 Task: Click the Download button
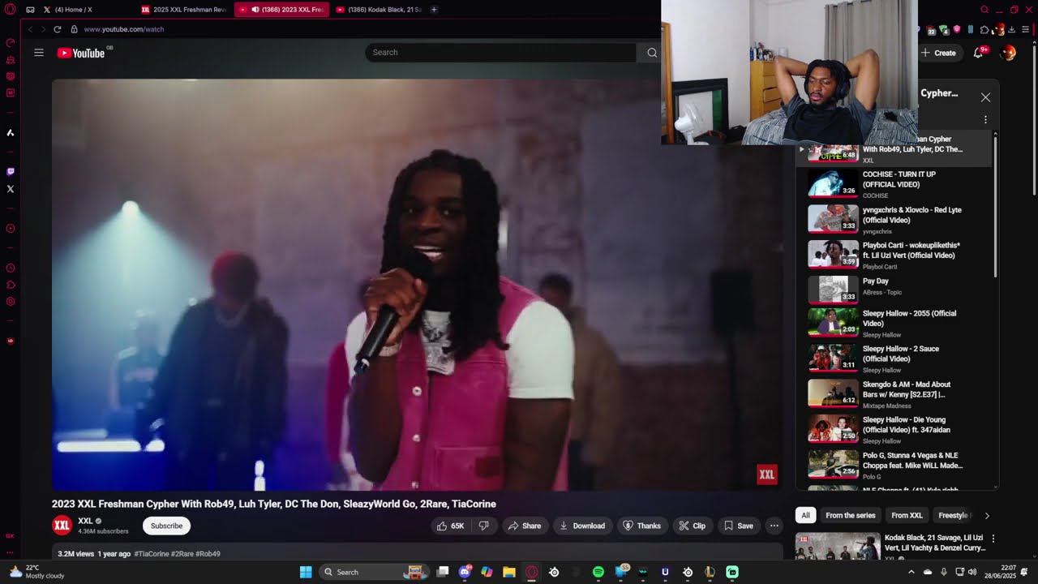pos(582,526)
